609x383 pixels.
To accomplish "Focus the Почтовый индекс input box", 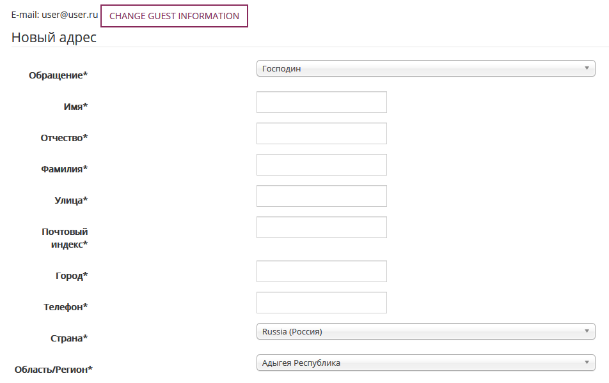I will pyautogui.click(x=321, y=227).
